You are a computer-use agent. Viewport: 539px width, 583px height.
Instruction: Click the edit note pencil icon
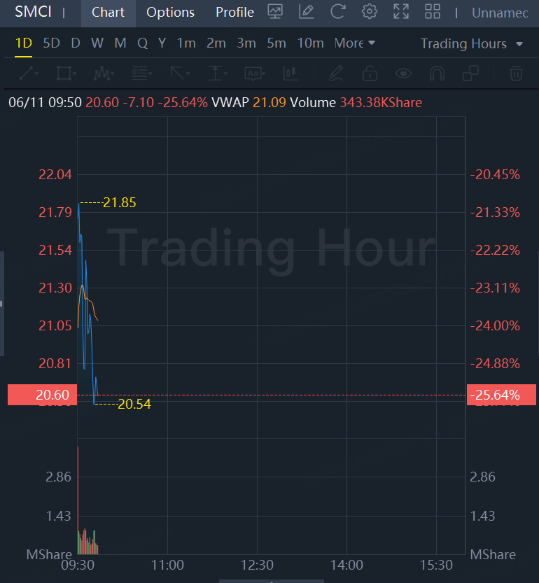[x=306, y=12]
